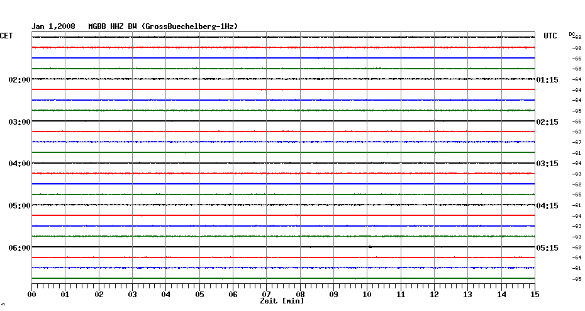Select the station title 'MGBB HHZ BW (GrossBuechelberg-1Hz)'
The width and height of the screenshot is (585, 311).
point(163,26)
